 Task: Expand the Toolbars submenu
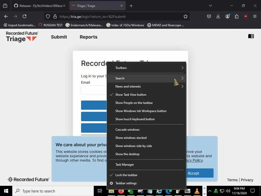coord(146,68)
